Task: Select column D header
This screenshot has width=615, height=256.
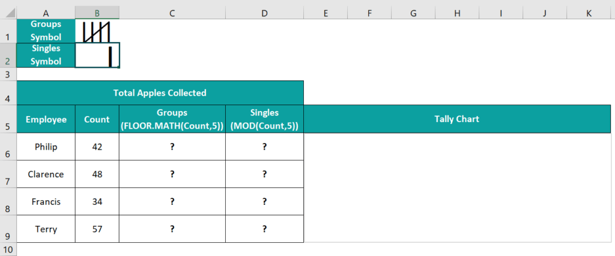Action: (x=264, y=13)
